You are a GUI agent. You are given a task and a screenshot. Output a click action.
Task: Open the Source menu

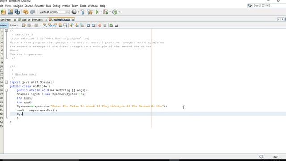(29, 6)
